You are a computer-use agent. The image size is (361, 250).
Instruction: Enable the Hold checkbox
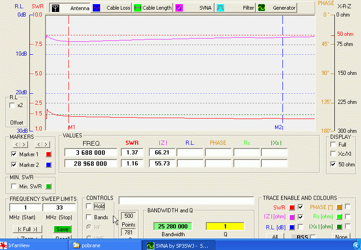click(89, 206)
